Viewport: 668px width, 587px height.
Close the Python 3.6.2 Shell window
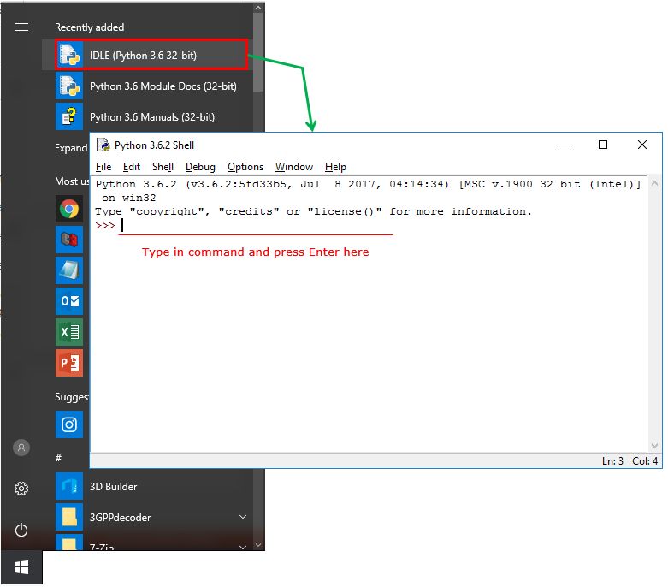tap(642, 145)
